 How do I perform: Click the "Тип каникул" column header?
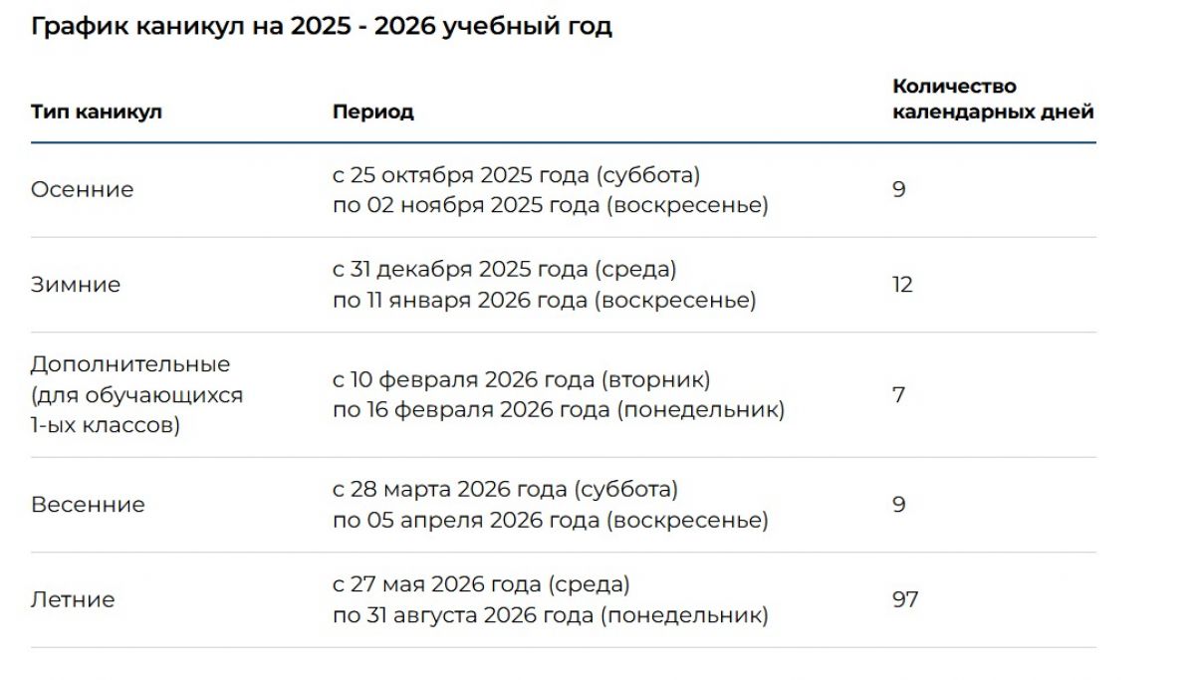[x=96, y=112]
